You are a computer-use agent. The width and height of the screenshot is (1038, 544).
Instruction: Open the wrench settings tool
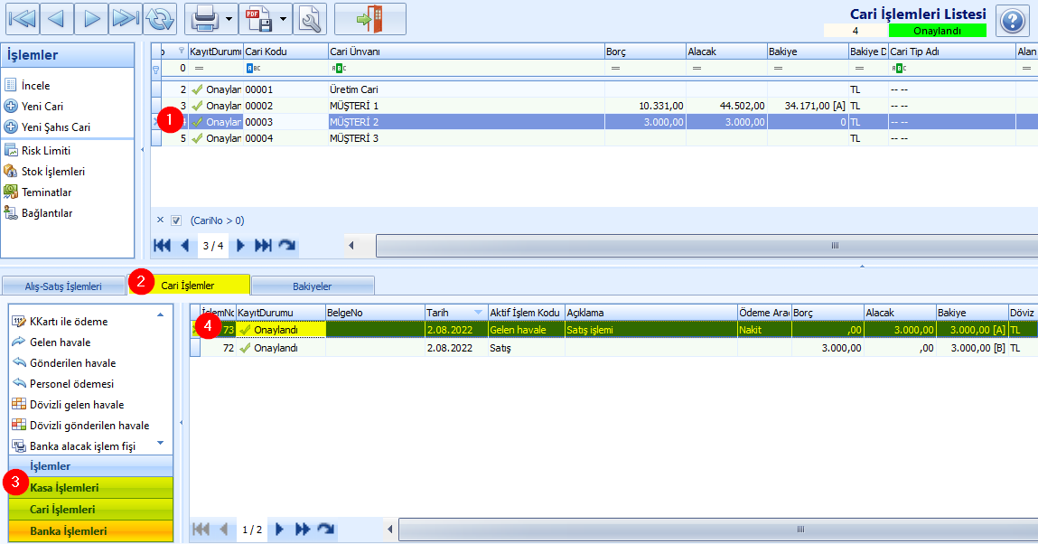pos(310,19)
